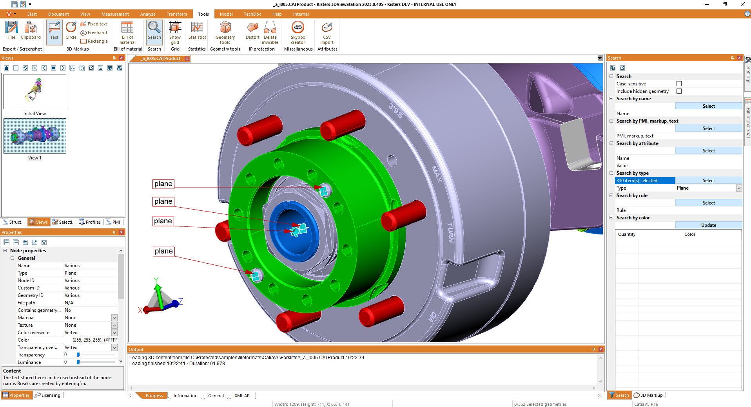Open the Transparency overwrite dropdown
This screenshot has height=407, width=751.
(114, 347)
